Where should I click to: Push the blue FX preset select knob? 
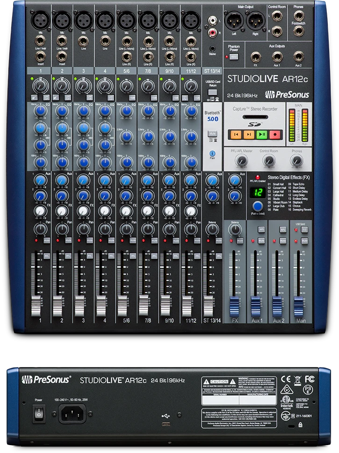(258, 206)
